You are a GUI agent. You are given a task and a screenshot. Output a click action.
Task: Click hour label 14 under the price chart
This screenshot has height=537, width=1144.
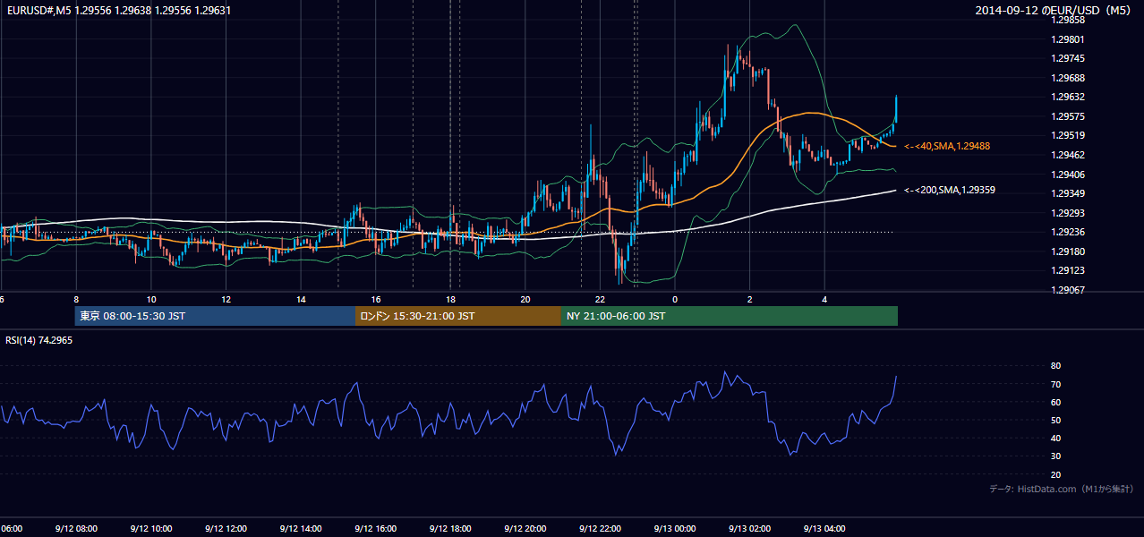[301, 299]
